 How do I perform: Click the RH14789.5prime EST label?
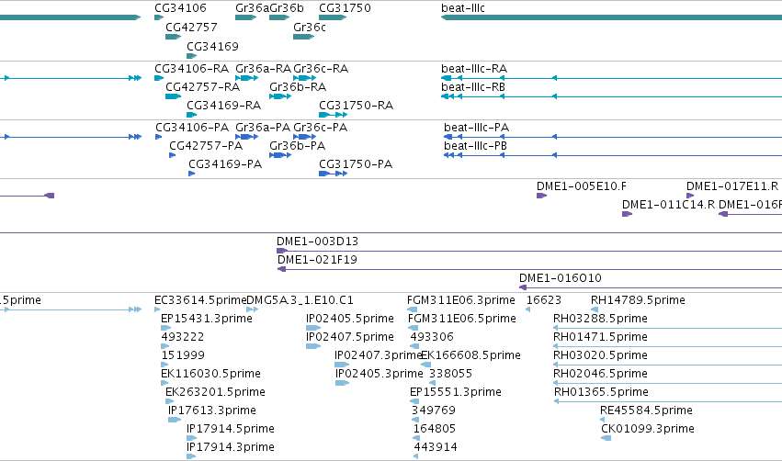(x=638, y=300)
